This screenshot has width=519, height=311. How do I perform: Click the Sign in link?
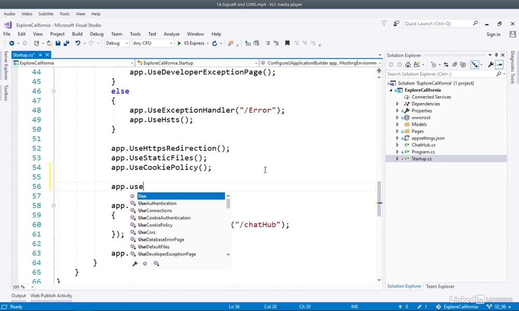(x=493, y=34)
